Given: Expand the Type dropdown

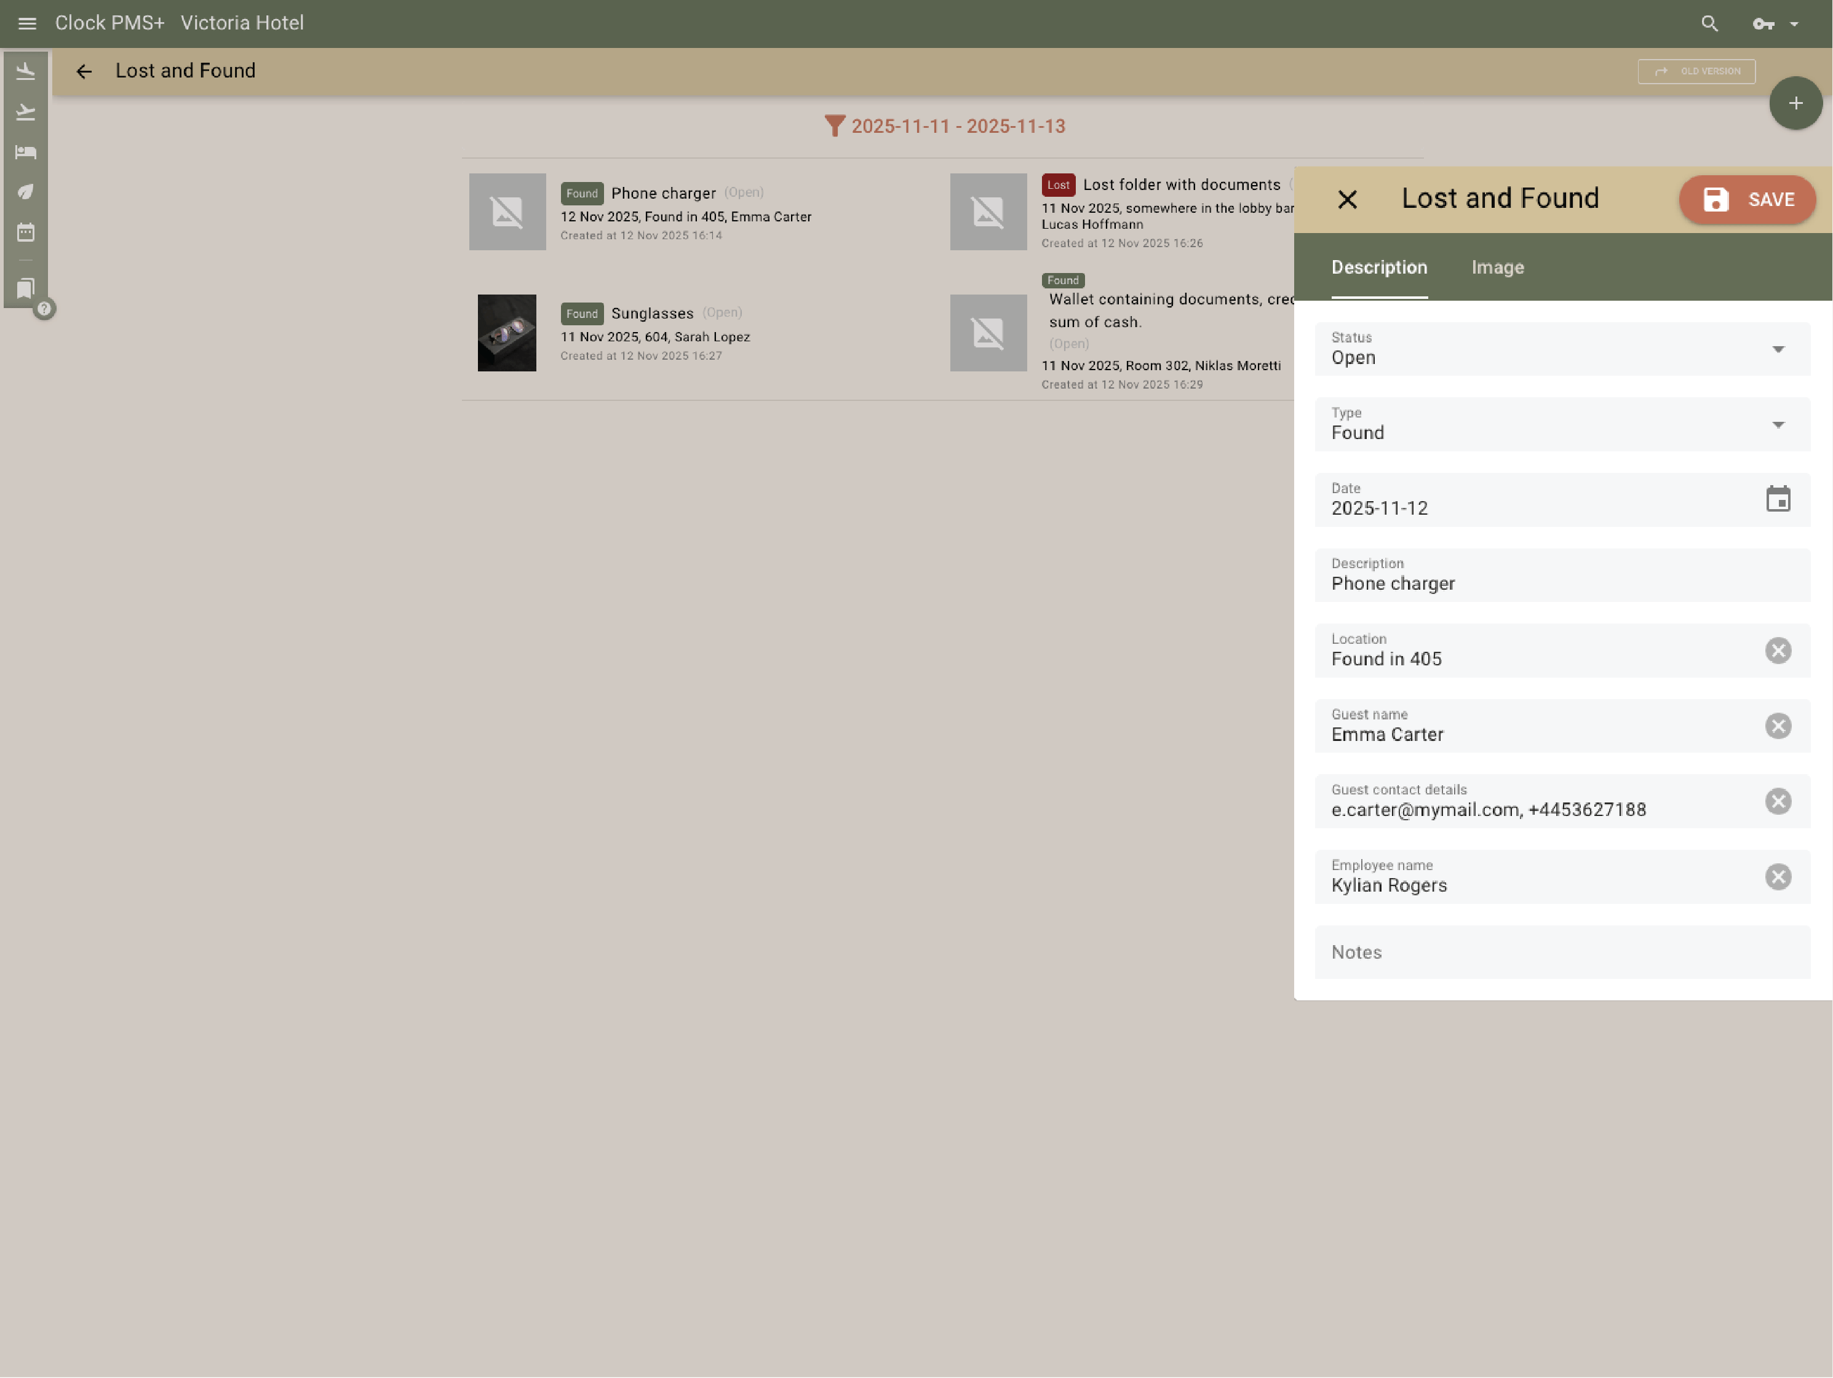Looking at the screenshot, I should click(1778, 425).
